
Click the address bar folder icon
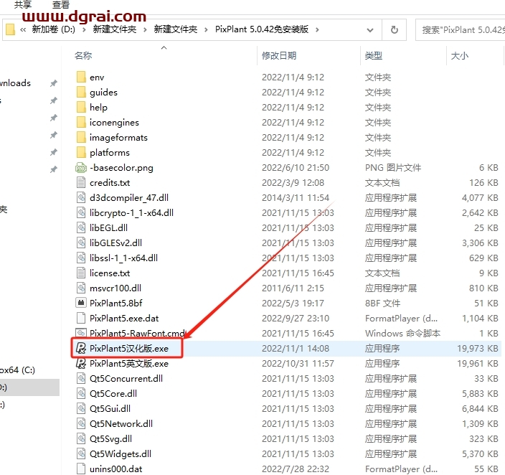coord(11,29)
